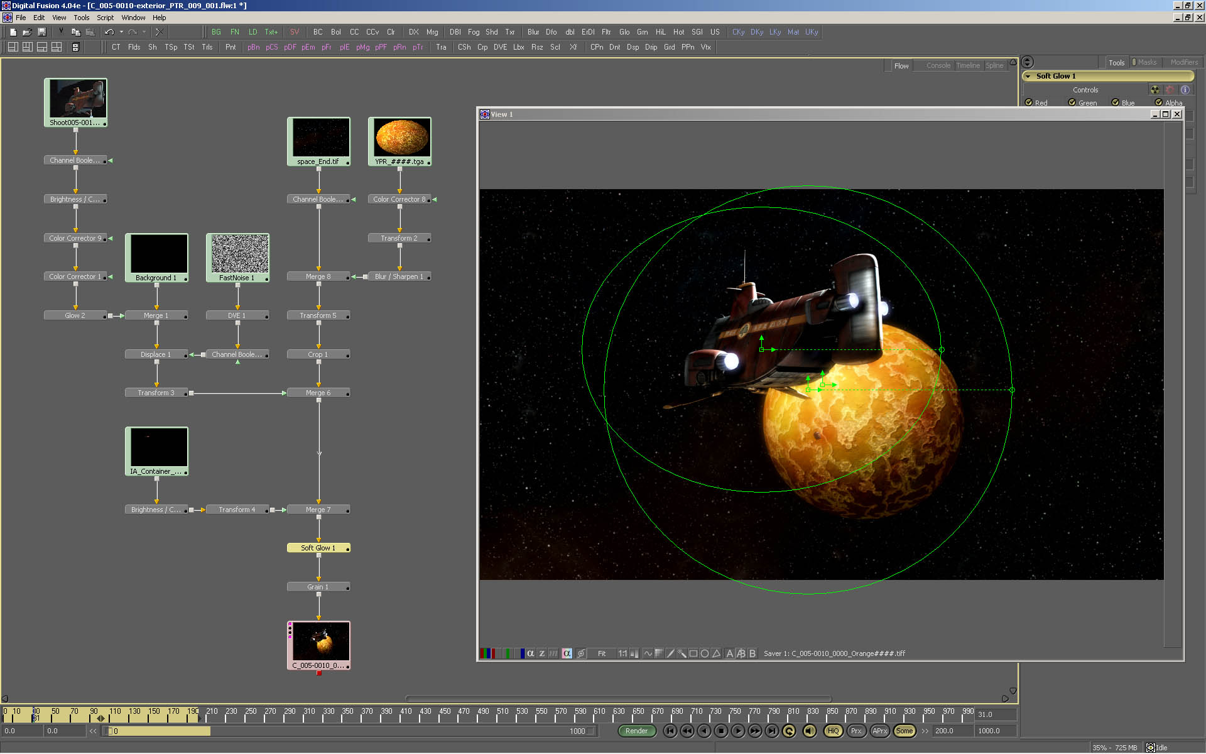
Task: Jump to first frame button
Action: (670, 731)
